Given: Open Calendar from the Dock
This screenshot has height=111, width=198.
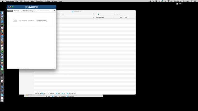Looking at the screenshot, I should [x=2, y=45].
